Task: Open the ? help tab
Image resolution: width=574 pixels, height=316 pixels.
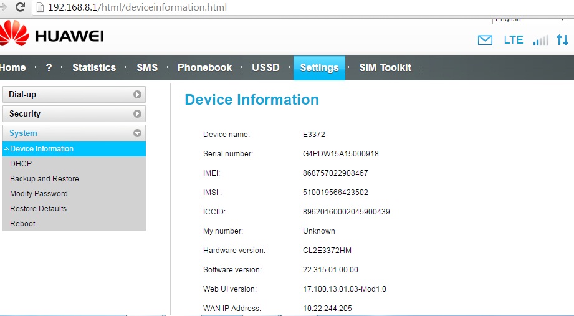Action: [x=49, y=68]
